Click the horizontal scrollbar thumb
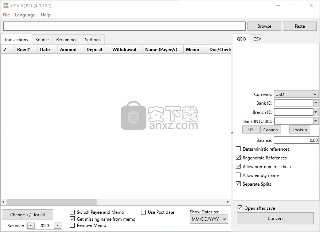Viewport: 320px width, 232px height. click(x=51, y=202)
